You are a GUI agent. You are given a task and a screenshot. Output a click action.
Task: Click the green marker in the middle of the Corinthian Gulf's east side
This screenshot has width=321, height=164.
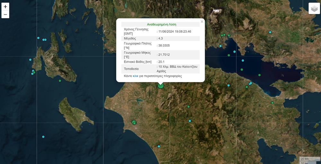point(259,75)
